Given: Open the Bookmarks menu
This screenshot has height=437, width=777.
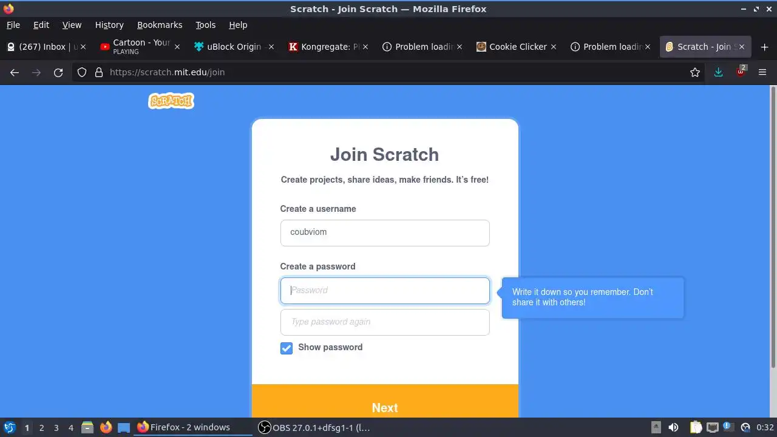Looking at the screenshot, I should point(160,25).
